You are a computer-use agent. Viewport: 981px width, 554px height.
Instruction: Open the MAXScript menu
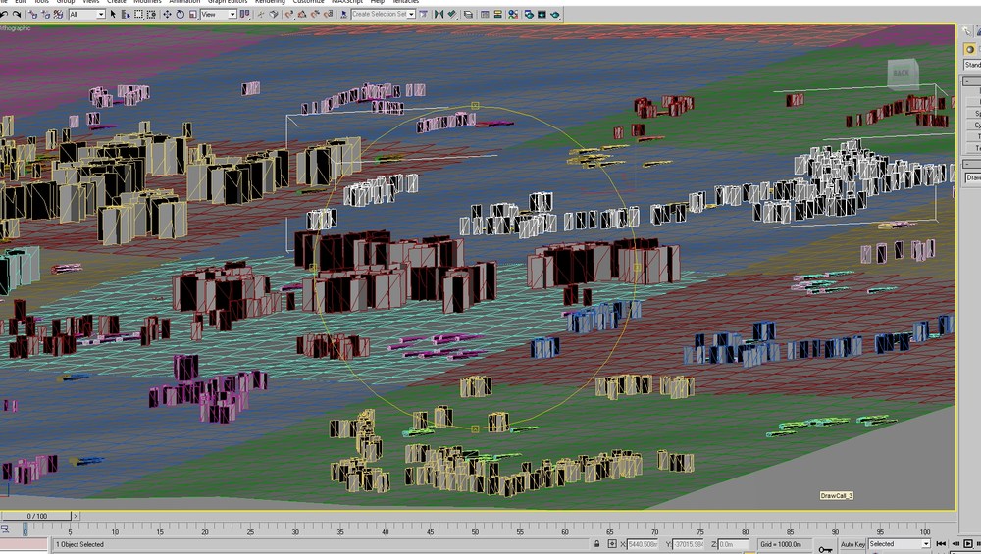tap(347, 2)
